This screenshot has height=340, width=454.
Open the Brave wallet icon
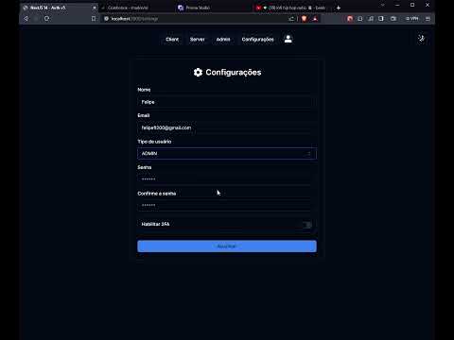[393, 19]
